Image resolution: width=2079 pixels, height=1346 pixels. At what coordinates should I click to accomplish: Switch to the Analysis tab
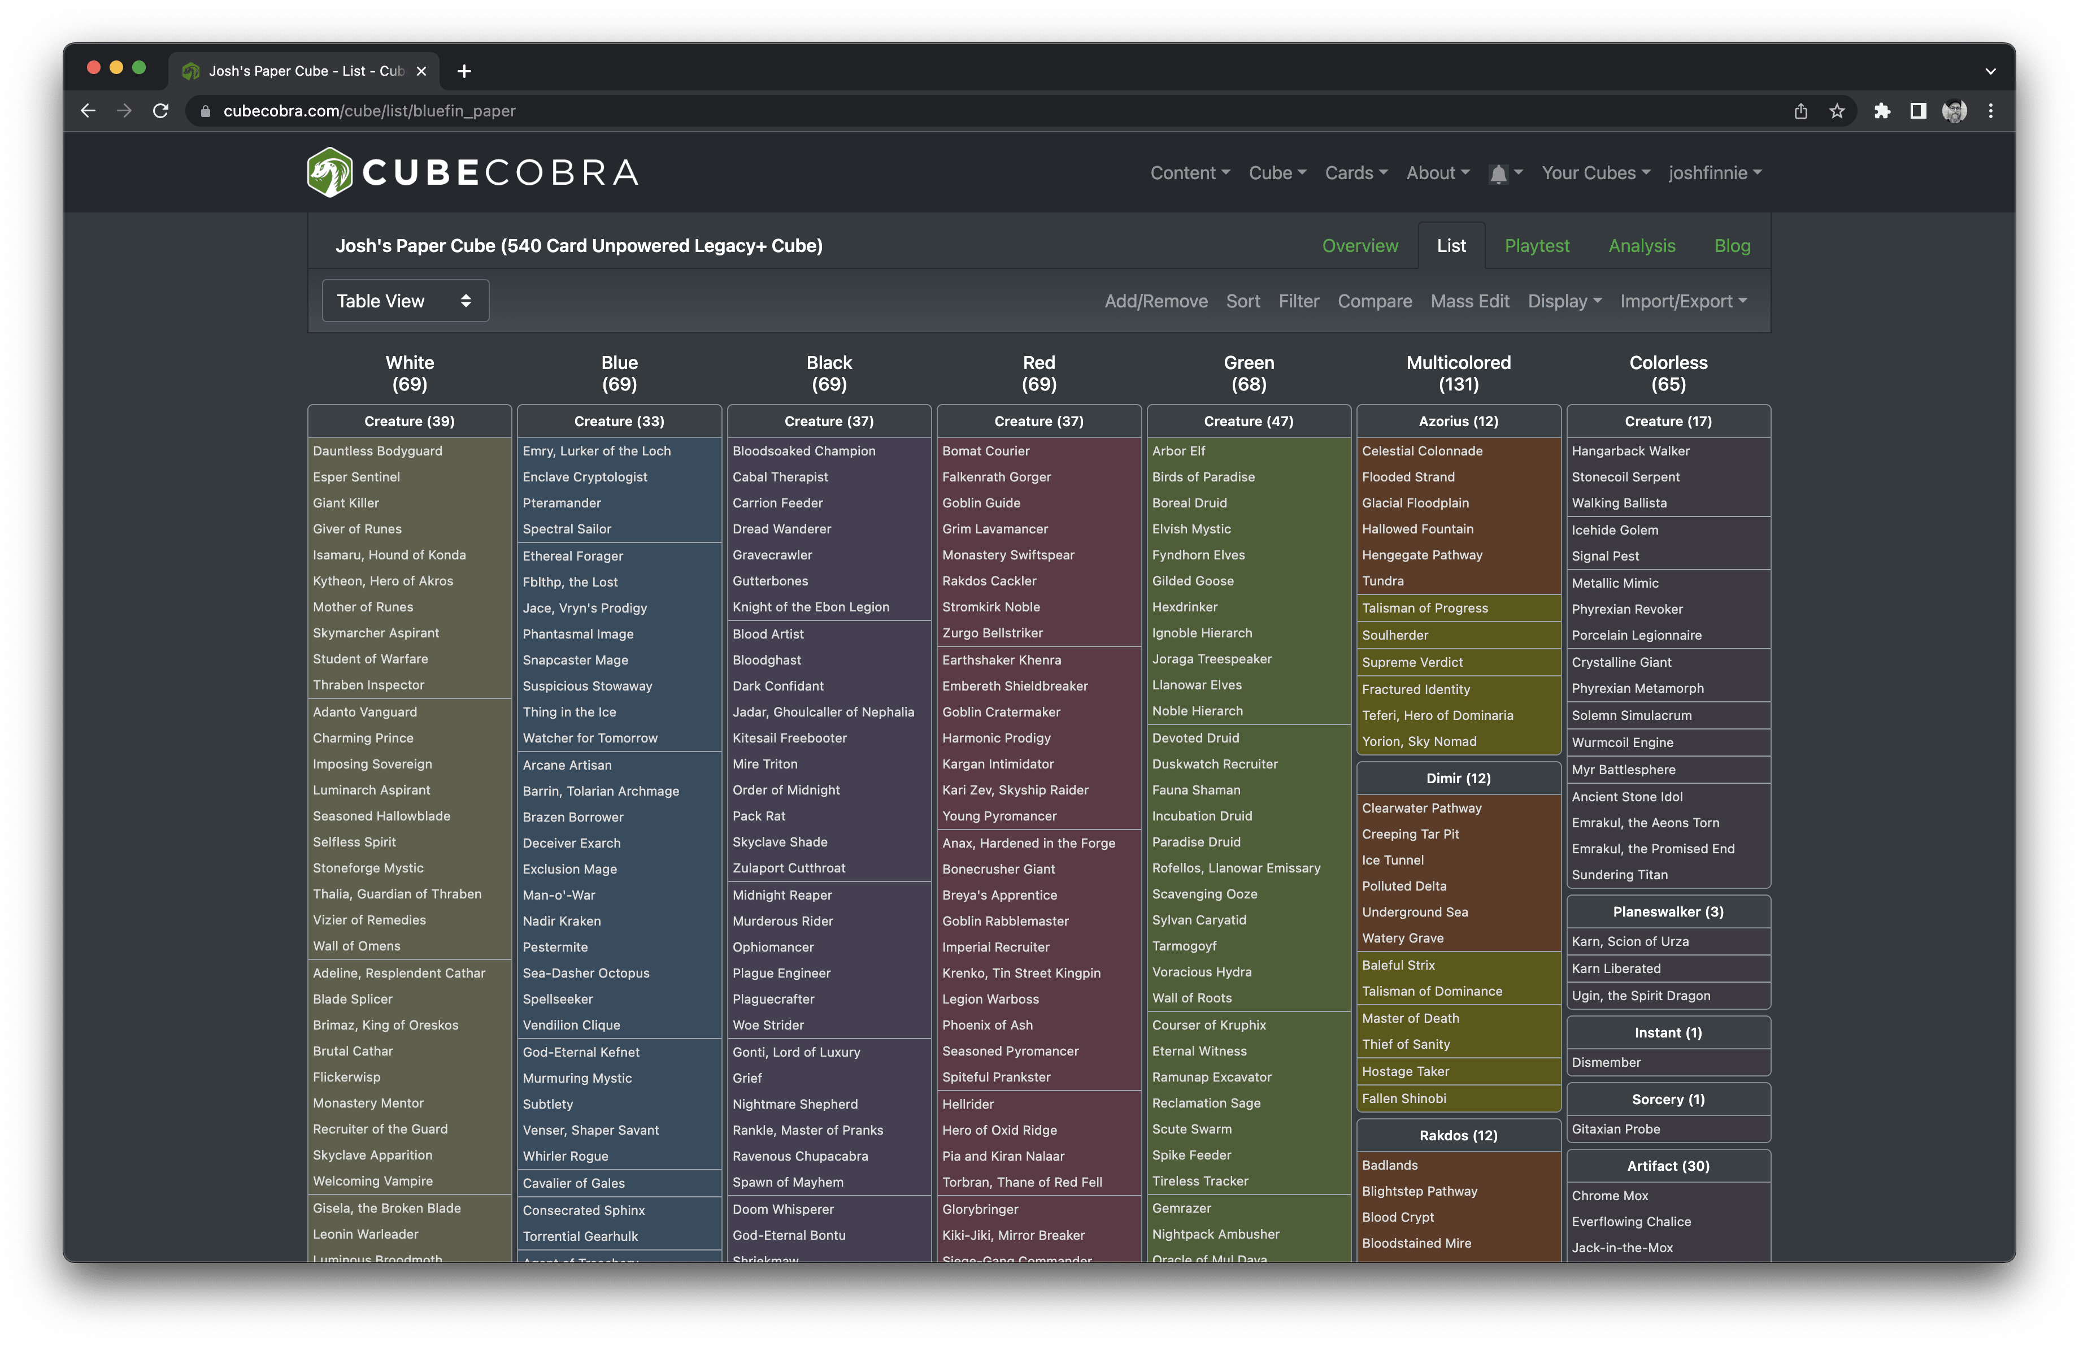pyautogui.click(x=1641, y=245)
